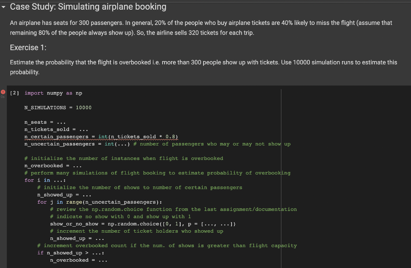Screen dimensions: 411x268
Task: Select the Exercise 1 heading text
Action: point(28,47)
